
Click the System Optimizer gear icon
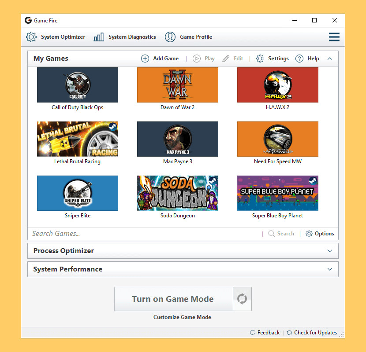coord(31,37)
